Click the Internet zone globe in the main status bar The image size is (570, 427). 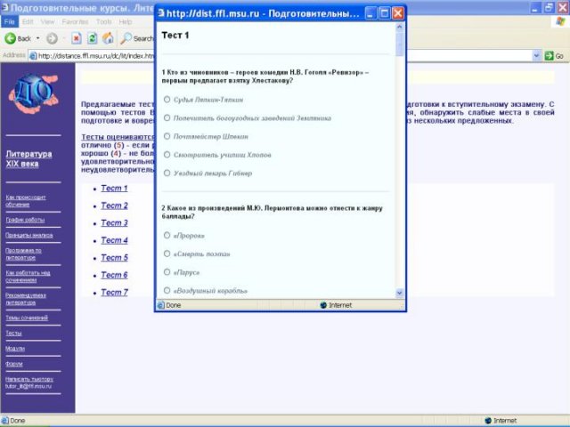[x=488, y=421]
